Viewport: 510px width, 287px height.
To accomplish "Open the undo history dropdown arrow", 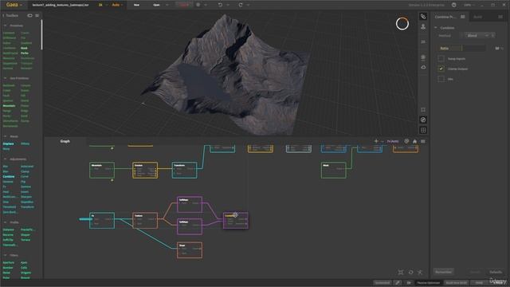I will pos(228,5).
